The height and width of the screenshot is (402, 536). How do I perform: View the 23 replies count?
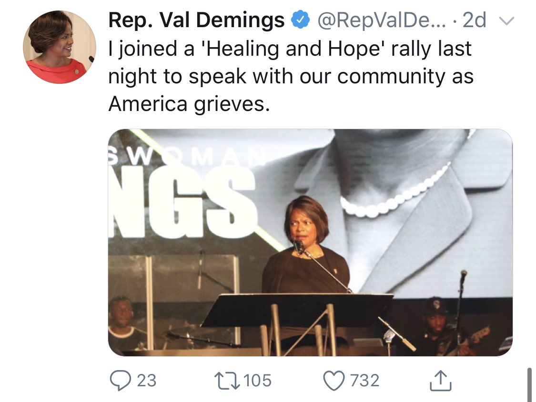pyautogui.click(x=147, y=381)
